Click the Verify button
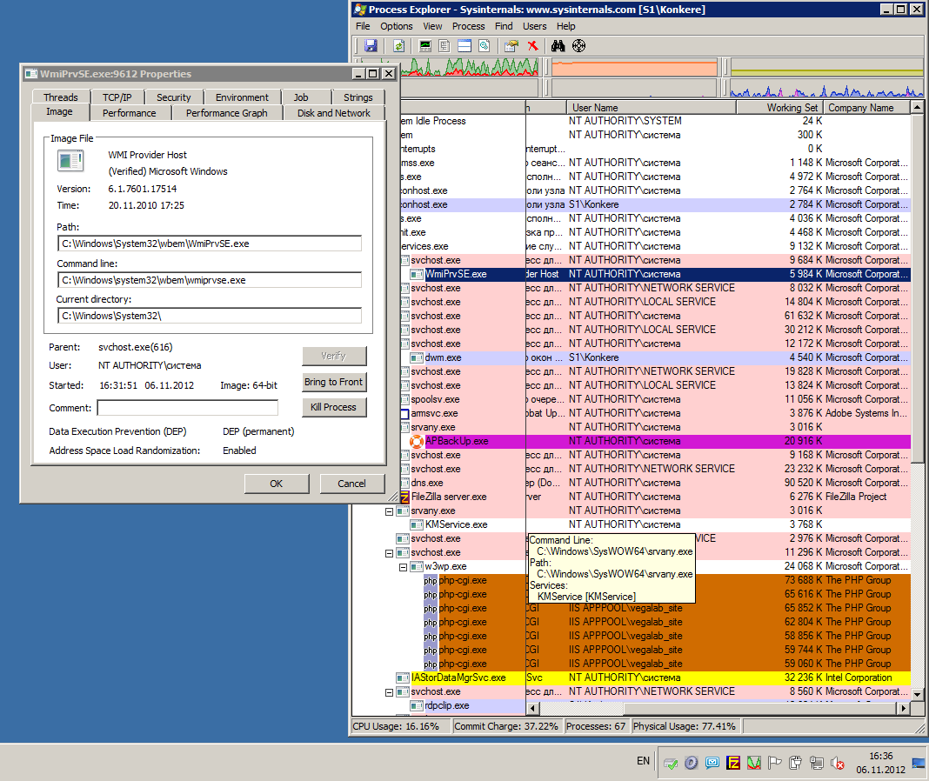Viewport: 929px width, 781px height. pos(333,356)
